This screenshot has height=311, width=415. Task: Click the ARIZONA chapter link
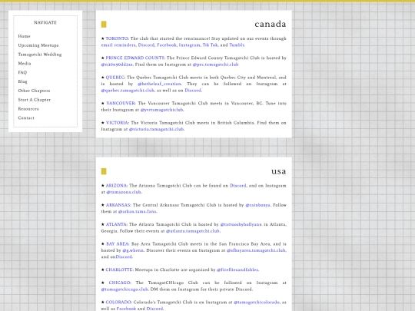[117, 186]
